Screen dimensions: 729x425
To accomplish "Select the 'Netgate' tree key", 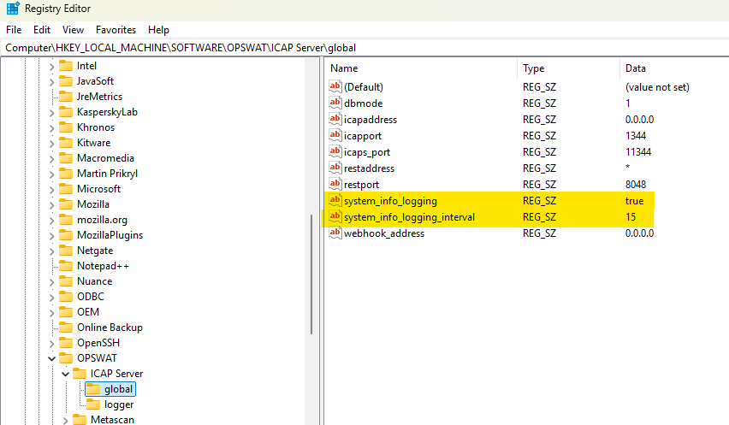I will [x=95, y=251].
